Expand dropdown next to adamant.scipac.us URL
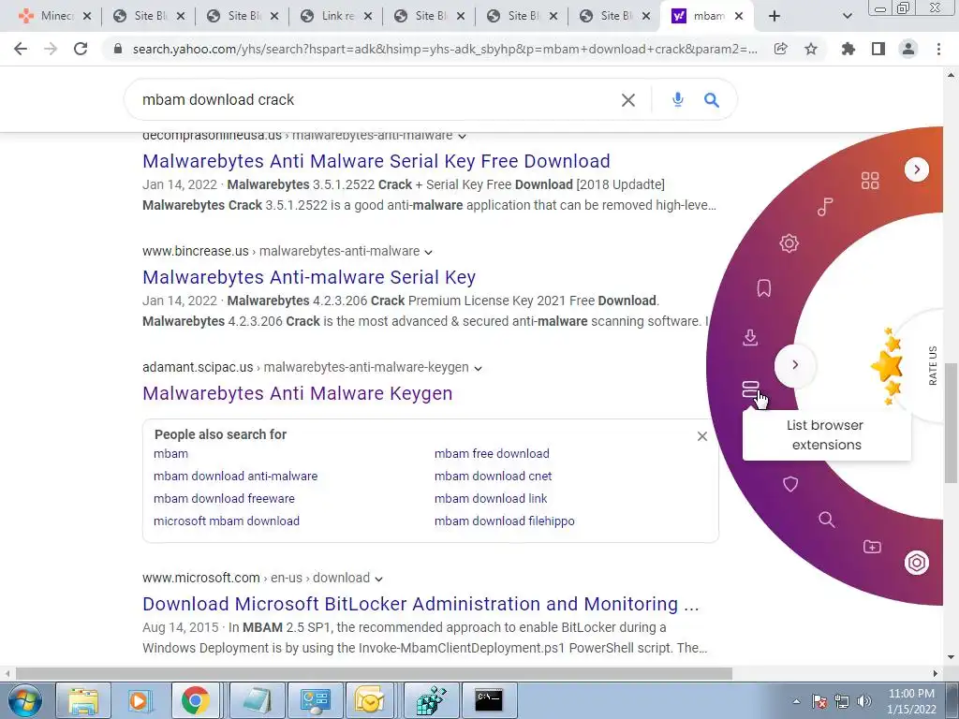Viewport: 959px width, 719px height. 478,368
